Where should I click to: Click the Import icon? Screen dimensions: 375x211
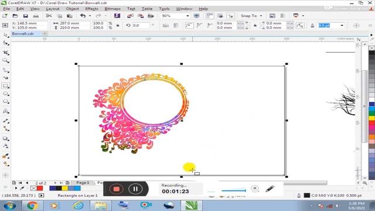point(130,16)
